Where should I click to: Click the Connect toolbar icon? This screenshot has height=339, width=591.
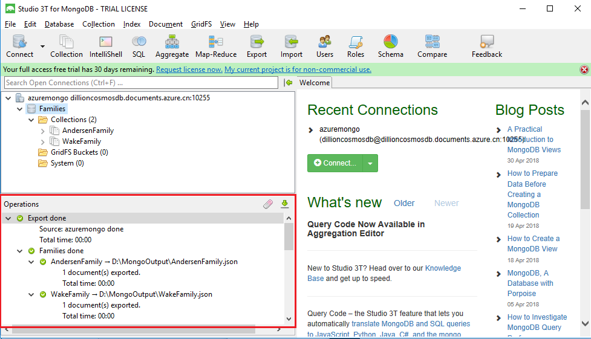click(x=19, y=46)
